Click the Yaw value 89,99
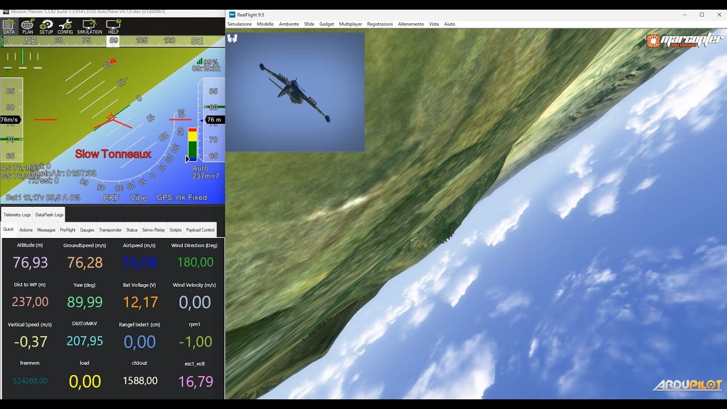This screenshot has width=727, height=409. pos(85,302)
